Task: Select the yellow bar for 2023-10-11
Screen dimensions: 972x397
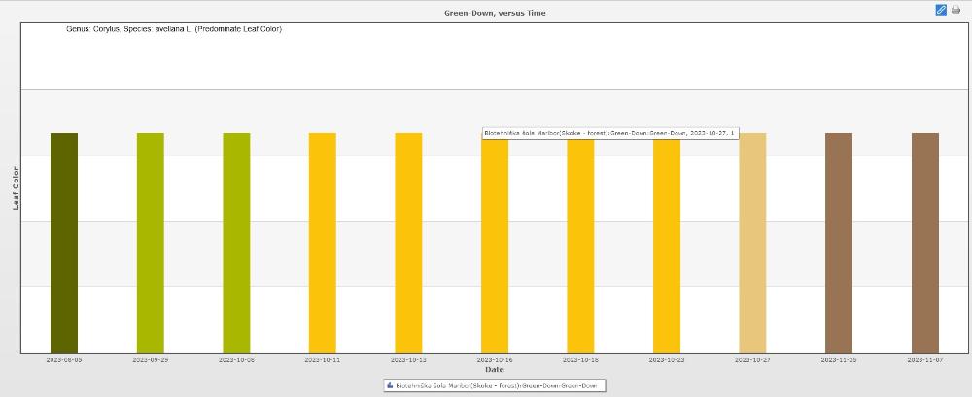Action: [x=323, y=243]
